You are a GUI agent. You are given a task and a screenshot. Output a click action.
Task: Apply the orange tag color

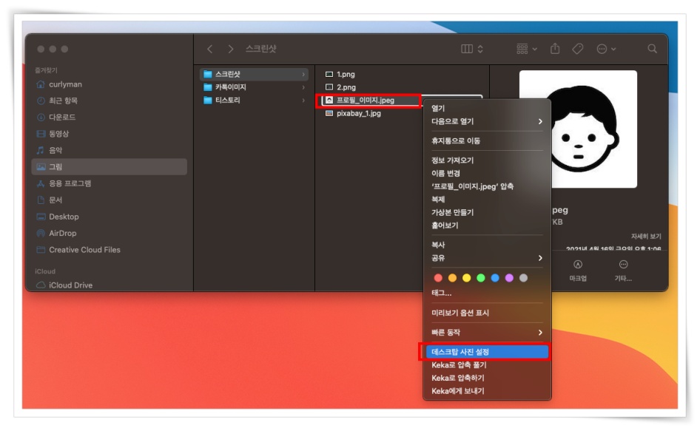452,278
